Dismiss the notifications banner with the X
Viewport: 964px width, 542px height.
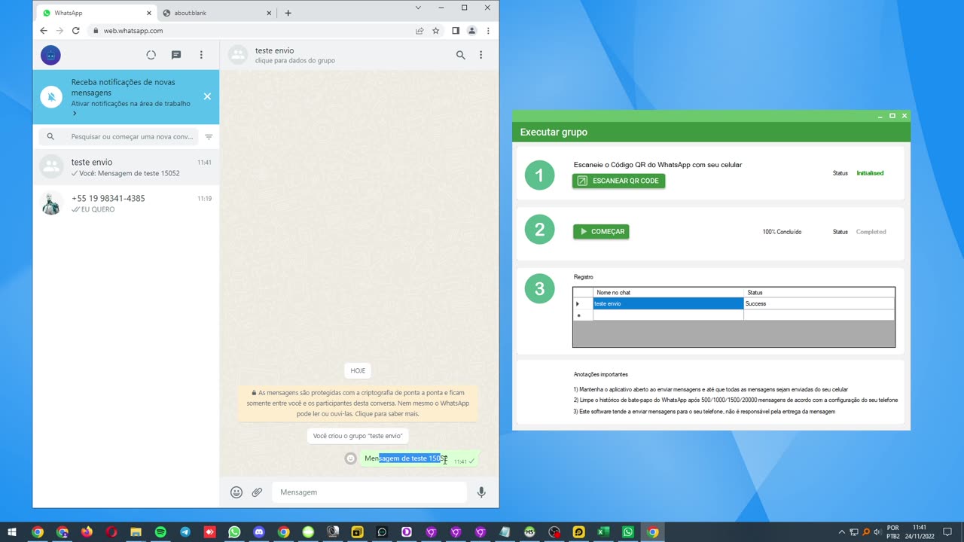(207, 96)
